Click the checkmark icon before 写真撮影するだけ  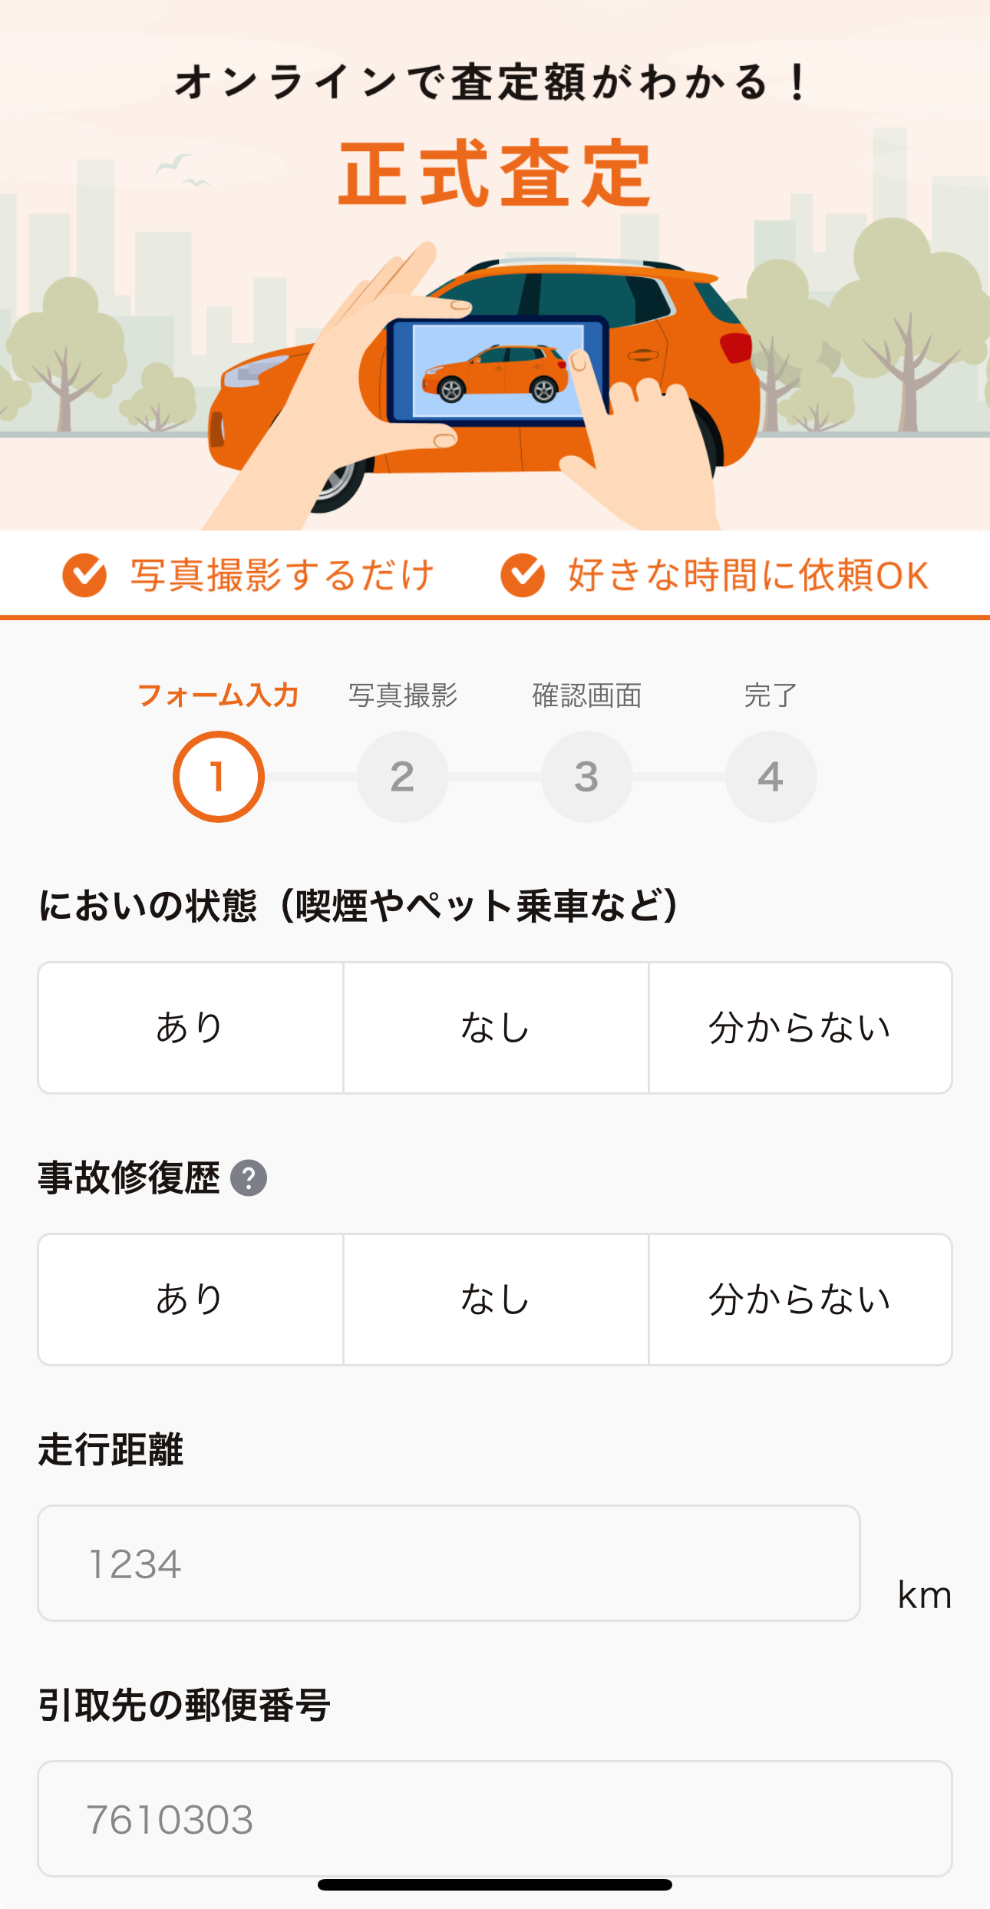pyautogui.click(x=84, y=576)
